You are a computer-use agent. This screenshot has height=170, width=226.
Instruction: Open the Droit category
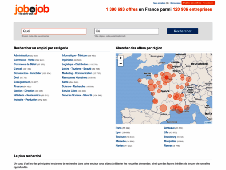pyautogui.click(x=16, y=78)
